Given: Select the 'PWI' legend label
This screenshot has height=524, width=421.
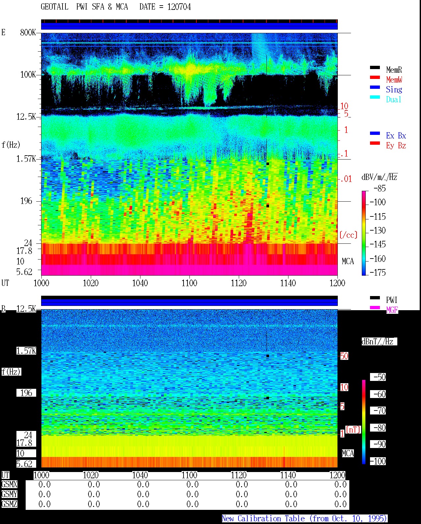Looking at the screenshot, I should pos(392,300).
